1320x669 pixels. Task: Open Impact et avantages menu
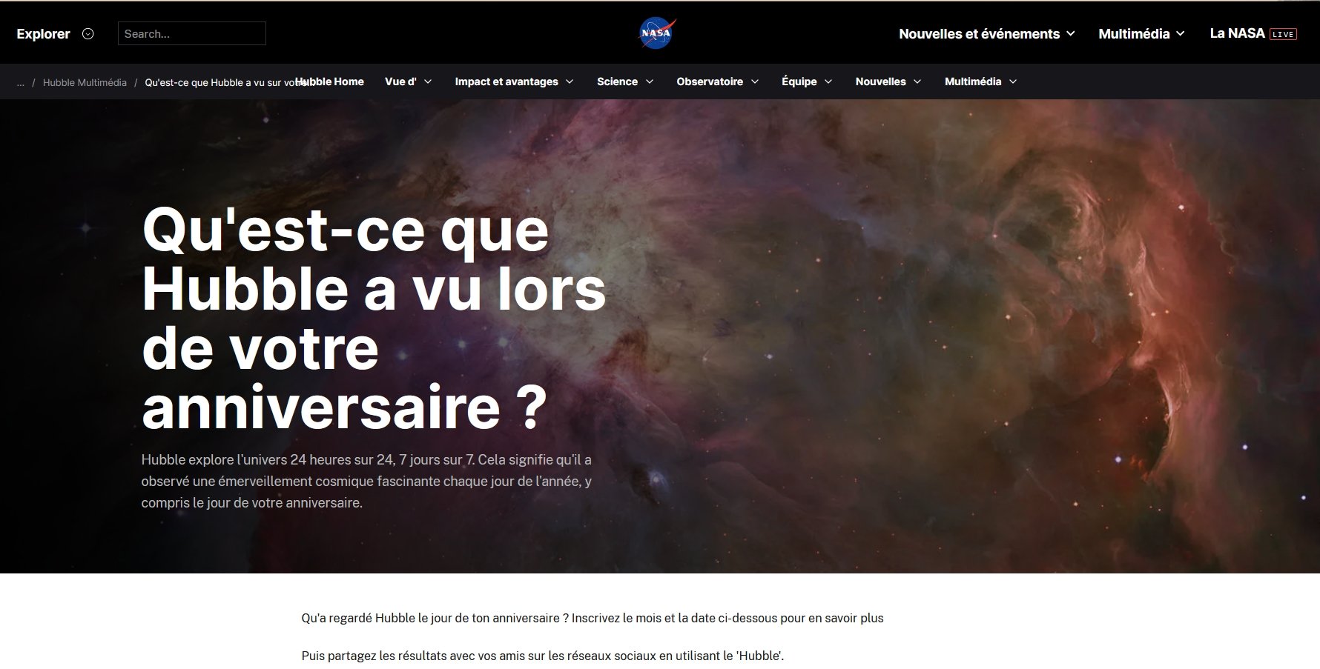tap(514, 81)
